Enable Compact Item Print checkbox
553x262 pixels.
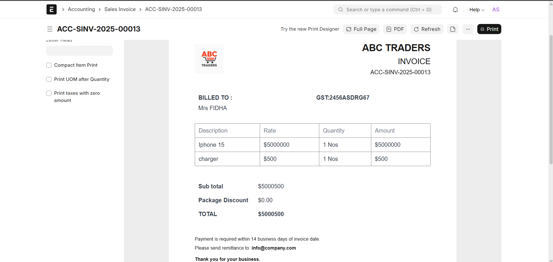coord(49,65)
